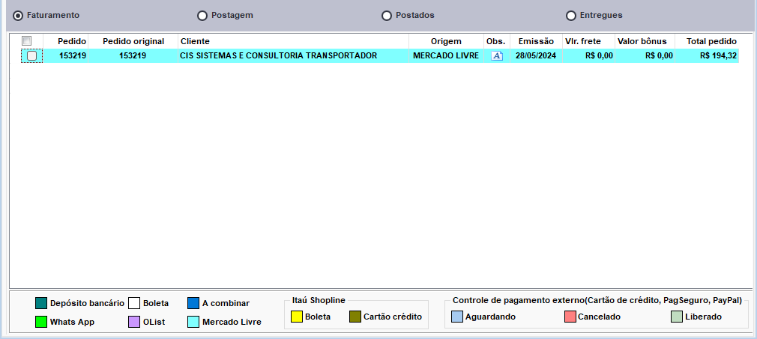Sort by the Origem column header
Viewport: 757px width, 339px height.
(446, 41)
